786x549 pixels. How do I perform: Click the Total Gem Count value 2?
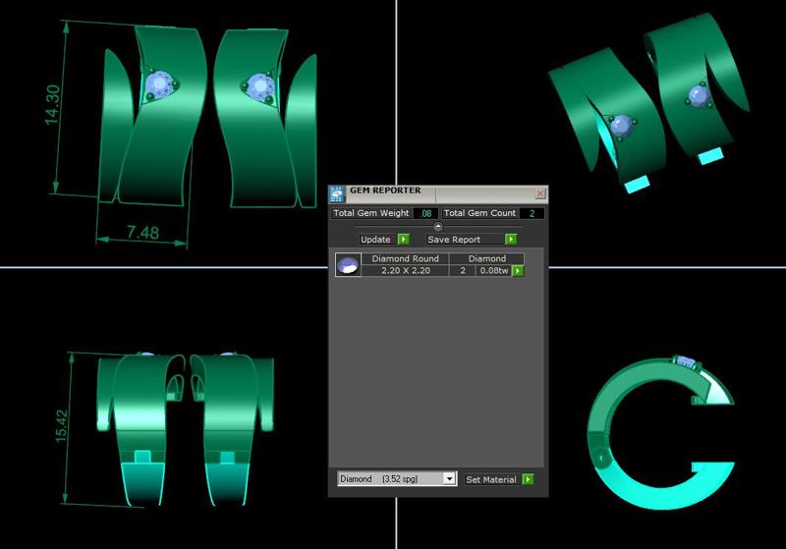point(532,213)
